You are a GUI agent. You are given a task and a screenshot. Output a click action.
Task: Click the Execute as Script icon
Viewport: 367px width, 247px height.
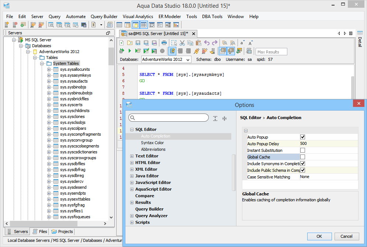[138, 51]
